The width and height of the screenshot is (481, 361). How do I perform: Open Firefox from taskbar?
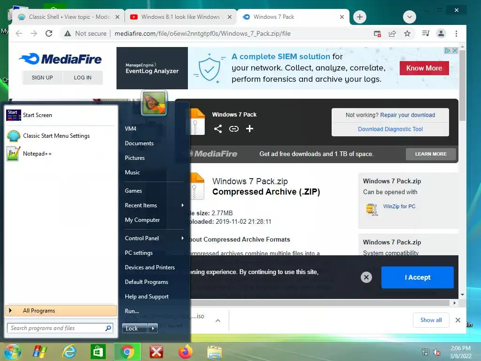pyautogui.click(x=185, y=352)
